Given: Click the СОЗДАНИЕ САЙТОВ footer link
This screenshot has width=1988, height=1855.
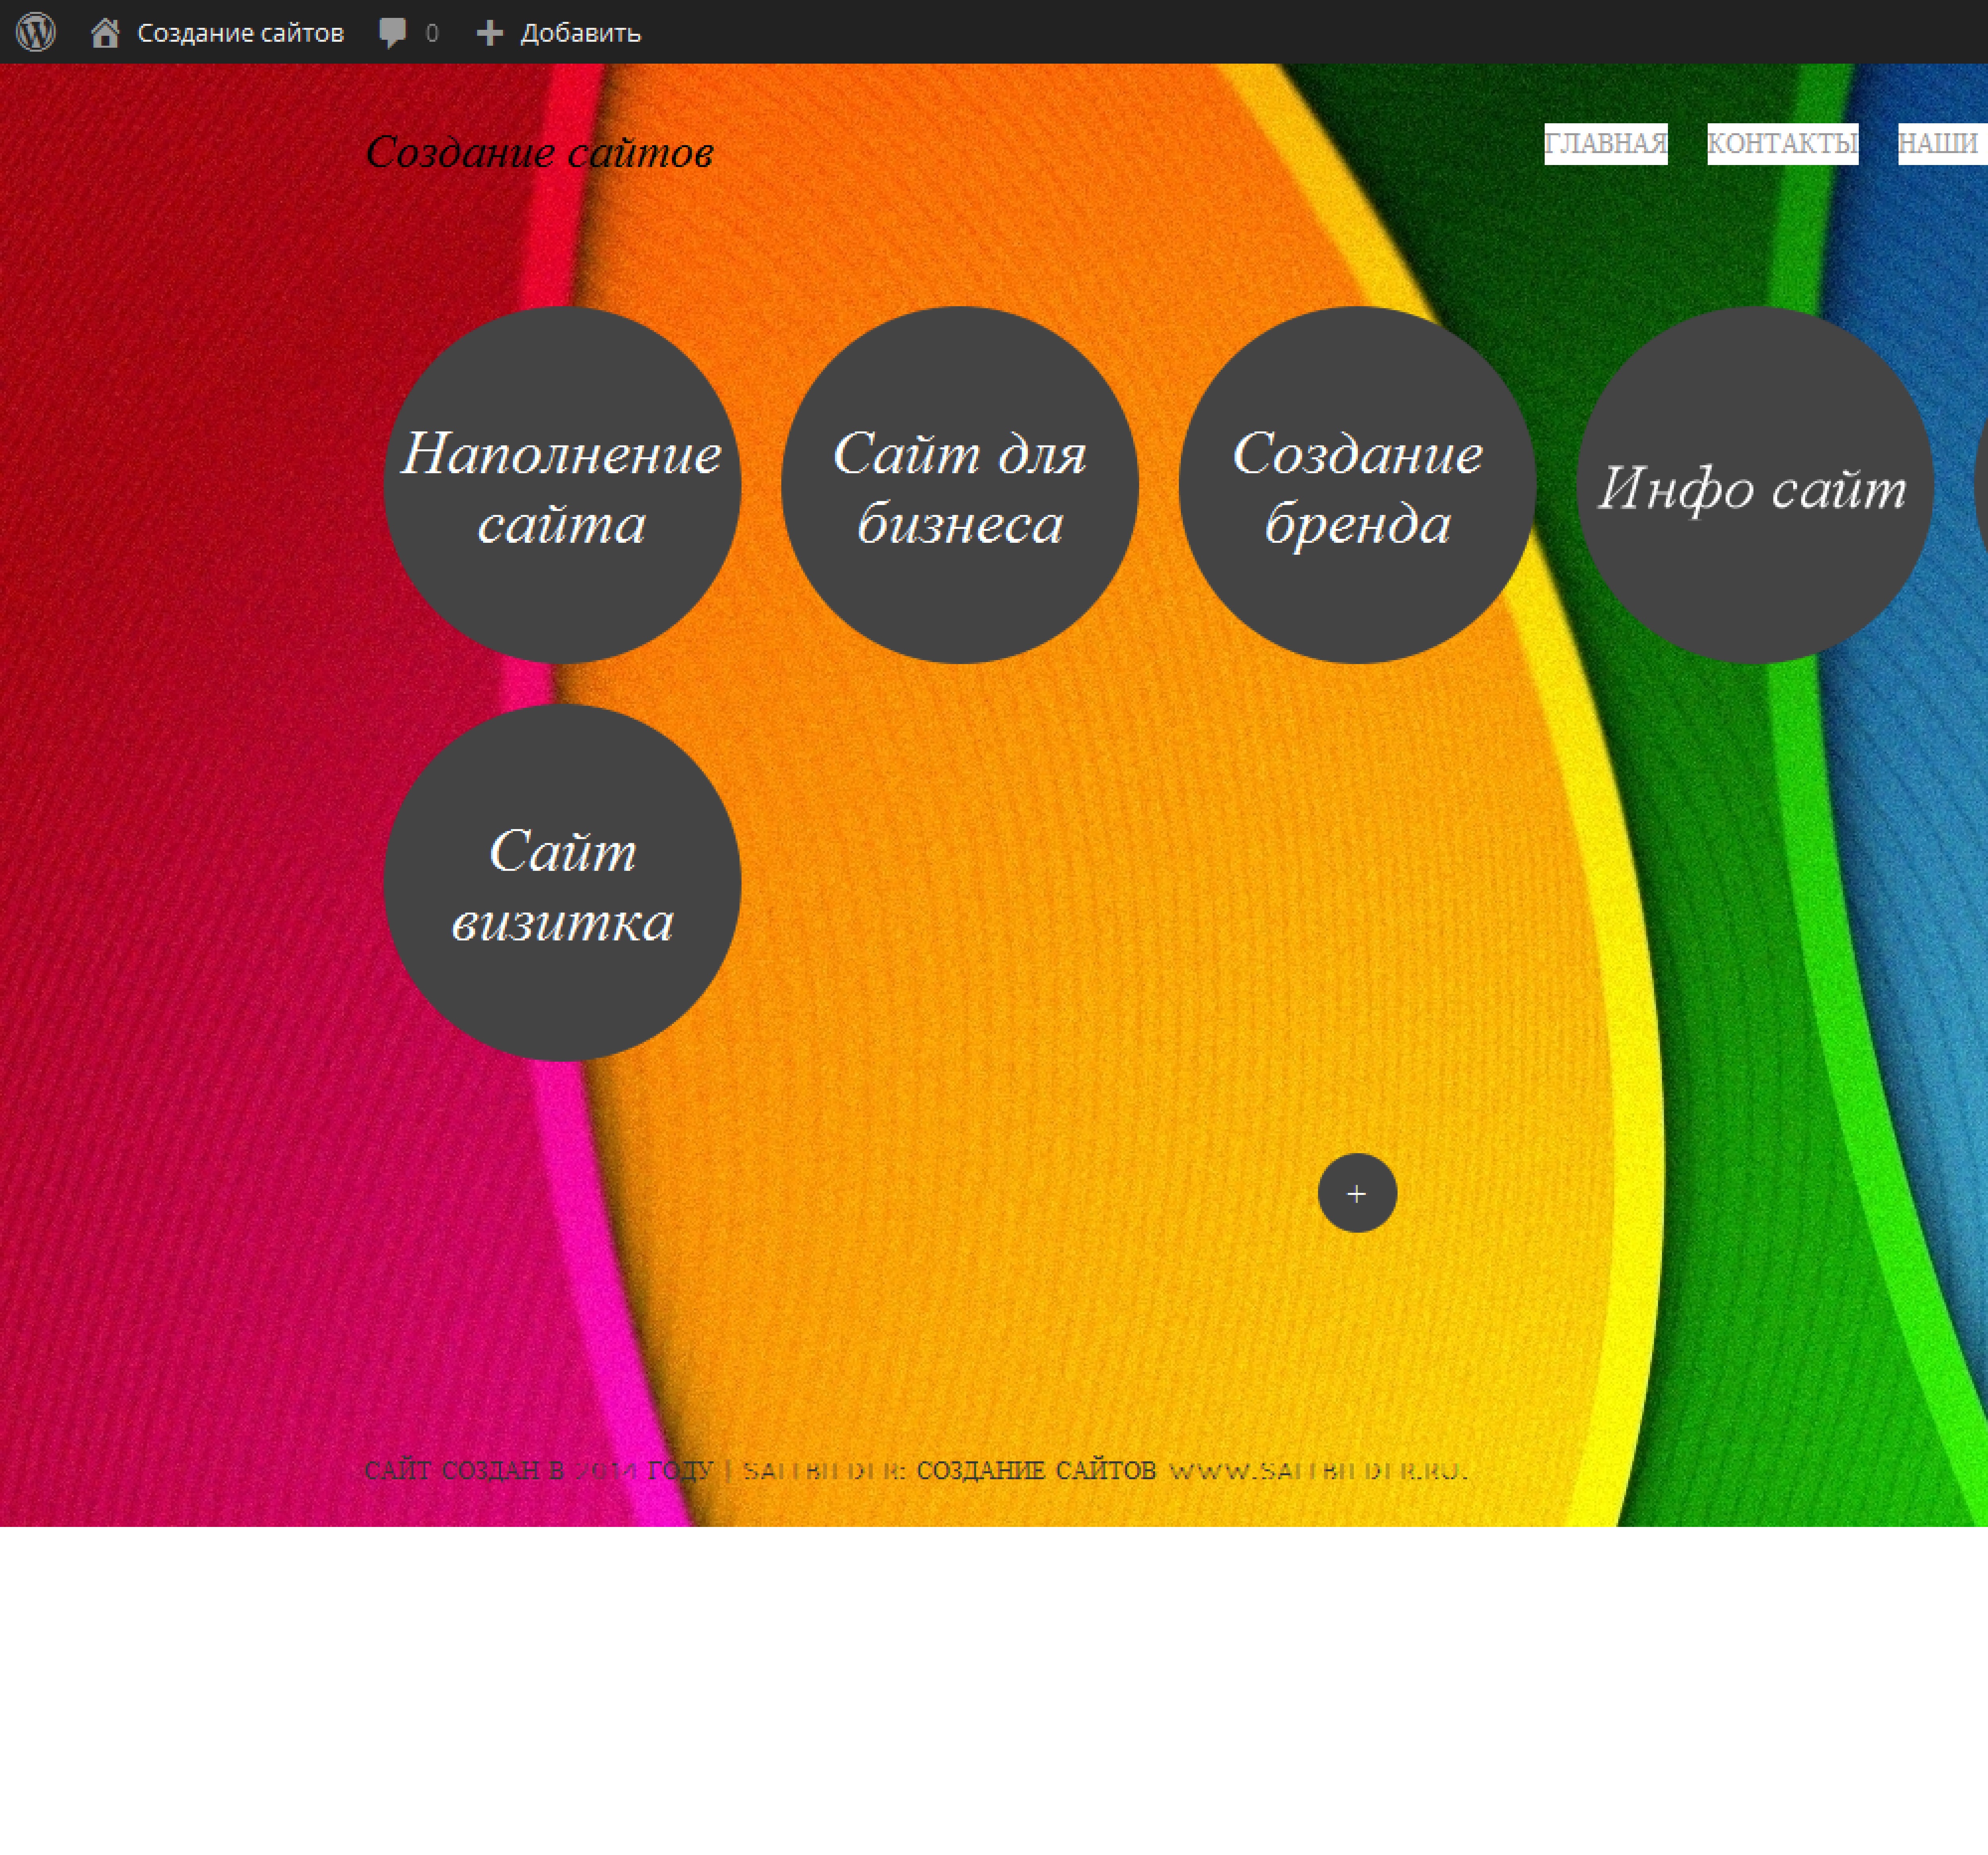Looking at the screenshot, I should click(1036, 1470).
